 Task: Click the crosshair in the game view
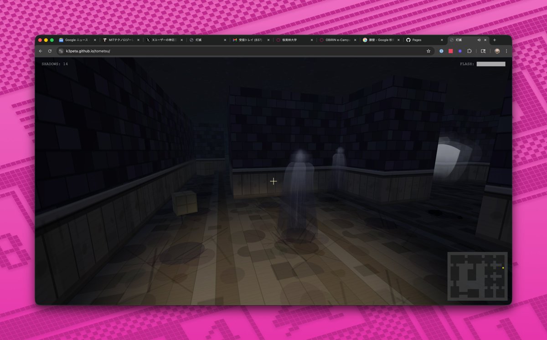[273, 181]
